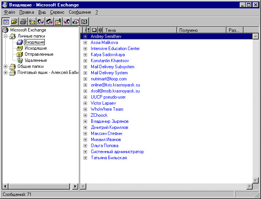
Task: Expand the Assia Malikova group
Action: click(x=85, y=42)
